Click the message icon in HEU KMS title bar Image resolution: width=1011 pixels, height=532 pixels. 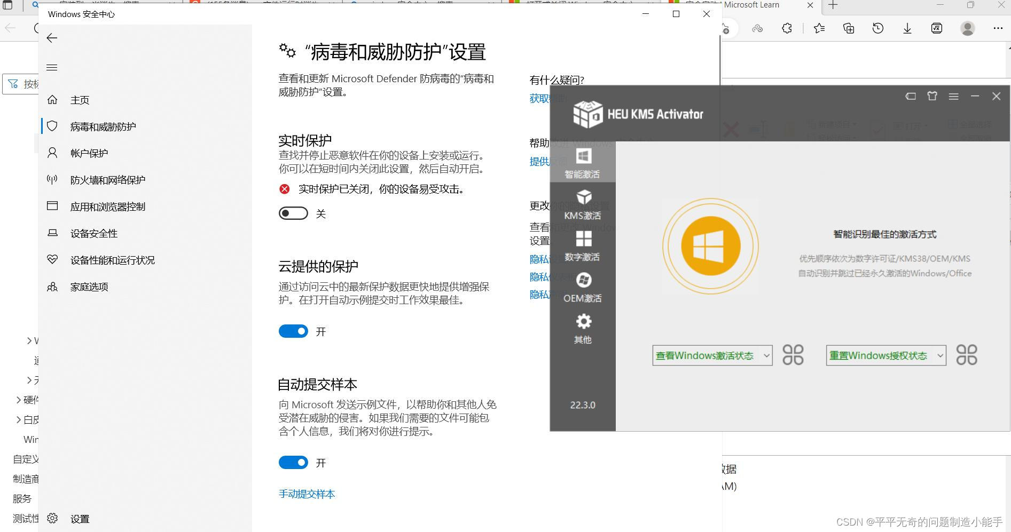pyautogui.click(x=911, y=96)
